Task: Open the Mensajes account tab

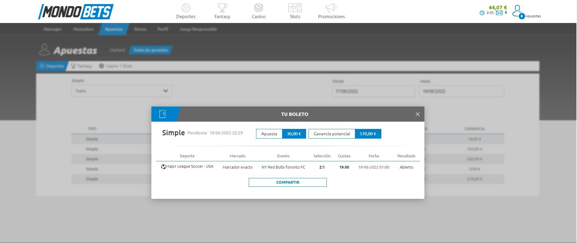Action: coord(52,29)
